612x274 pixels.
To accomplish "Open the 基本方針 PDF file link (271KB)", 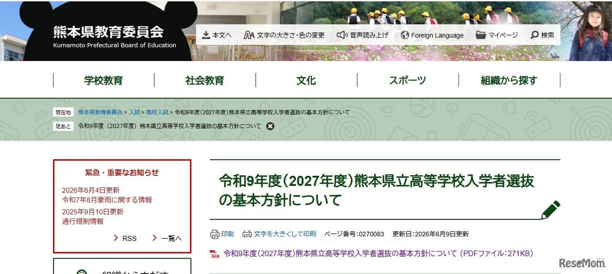I will (378, 254).
